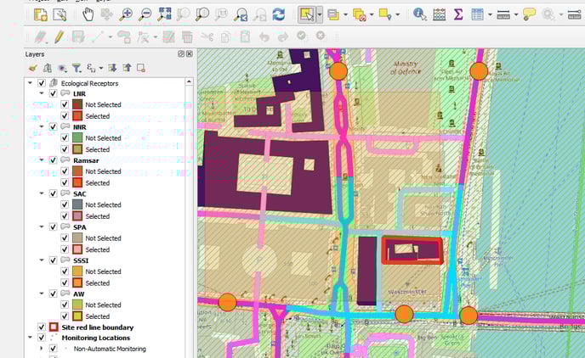Click Zoom Full extent icon

pyautogui.click(x=164, y=14)
